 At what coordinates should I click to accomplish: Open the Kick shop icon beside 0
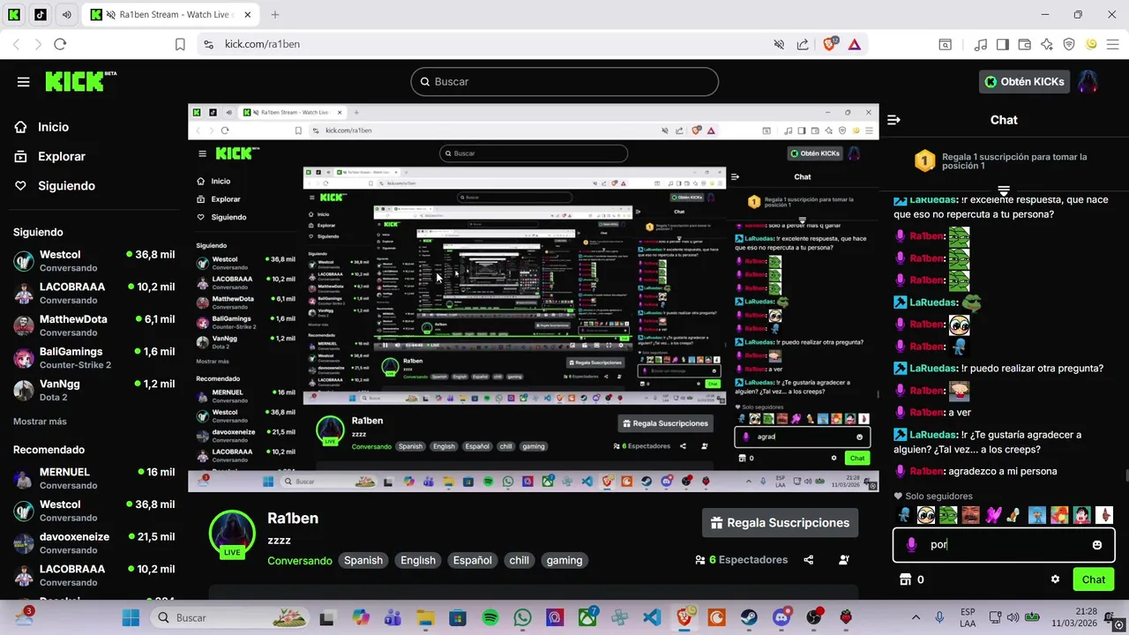(904, 579)
